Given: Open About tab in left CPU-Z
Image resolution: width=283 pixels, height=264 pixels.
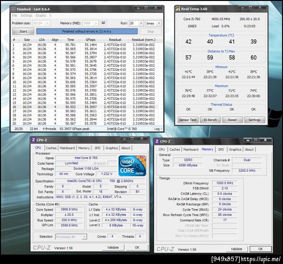Looking at the screenshot, I should [x=125, y=148].
